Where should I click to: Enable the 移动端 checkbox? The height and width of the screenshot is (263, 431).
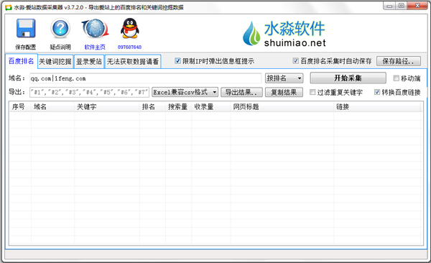pyautogui.click(x=396, y=78)
